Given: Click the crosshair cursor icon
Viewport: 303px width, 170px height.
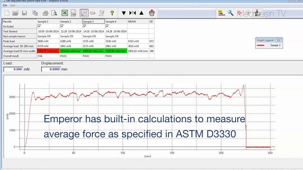Looking at the screenshot, I should point(248,13).
